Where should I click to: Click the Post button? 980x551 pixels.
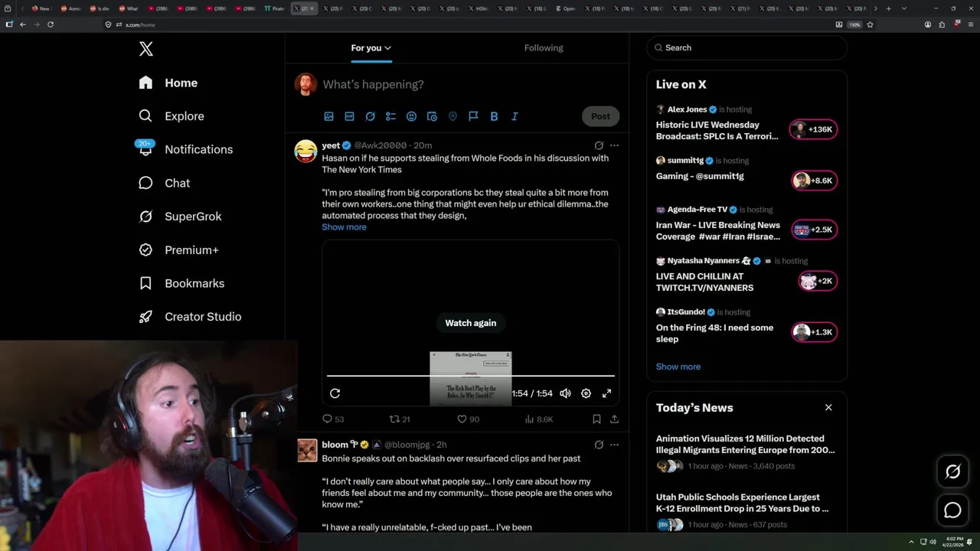pyautogui.click(x=600, y=116)
